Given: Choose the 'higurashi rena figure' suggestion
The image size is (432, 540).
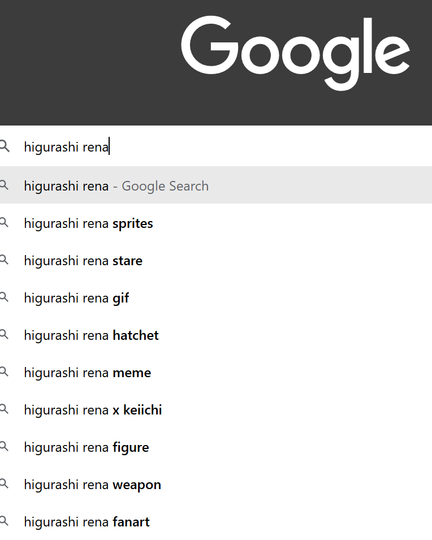Looking at the screenshot, I should 216,447.
